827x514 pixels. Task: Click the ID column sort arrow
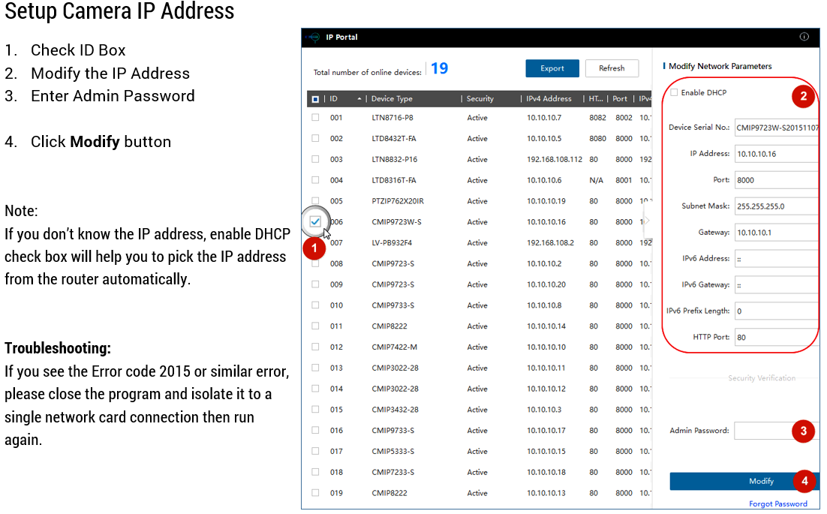359,99
